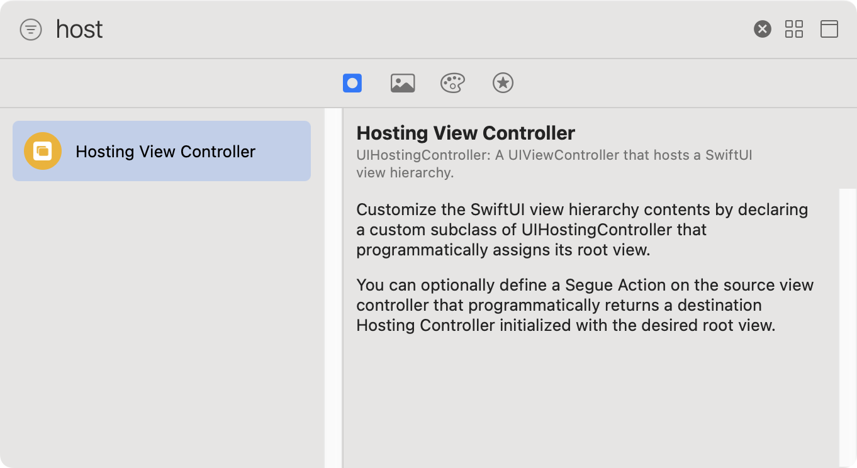This screenshot has height=468, width=857.
Task: Toggle the library window detail layout icon
Action: 829,29
